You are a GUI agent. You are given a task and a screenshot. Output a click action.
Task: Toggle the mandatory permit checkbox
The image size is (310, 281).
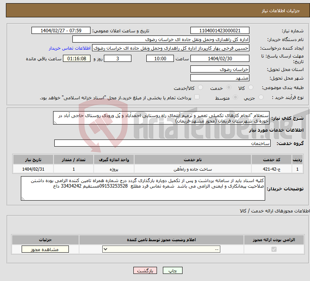[274, 249]
